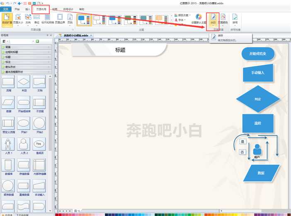Open the 字体 theme font dropdown
Viewport: 291px width, 216px height.
tap(180, 20)
